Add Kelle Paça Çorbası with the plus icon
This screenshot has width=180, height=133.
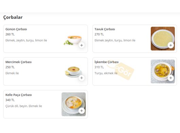[x=82, y=111]
